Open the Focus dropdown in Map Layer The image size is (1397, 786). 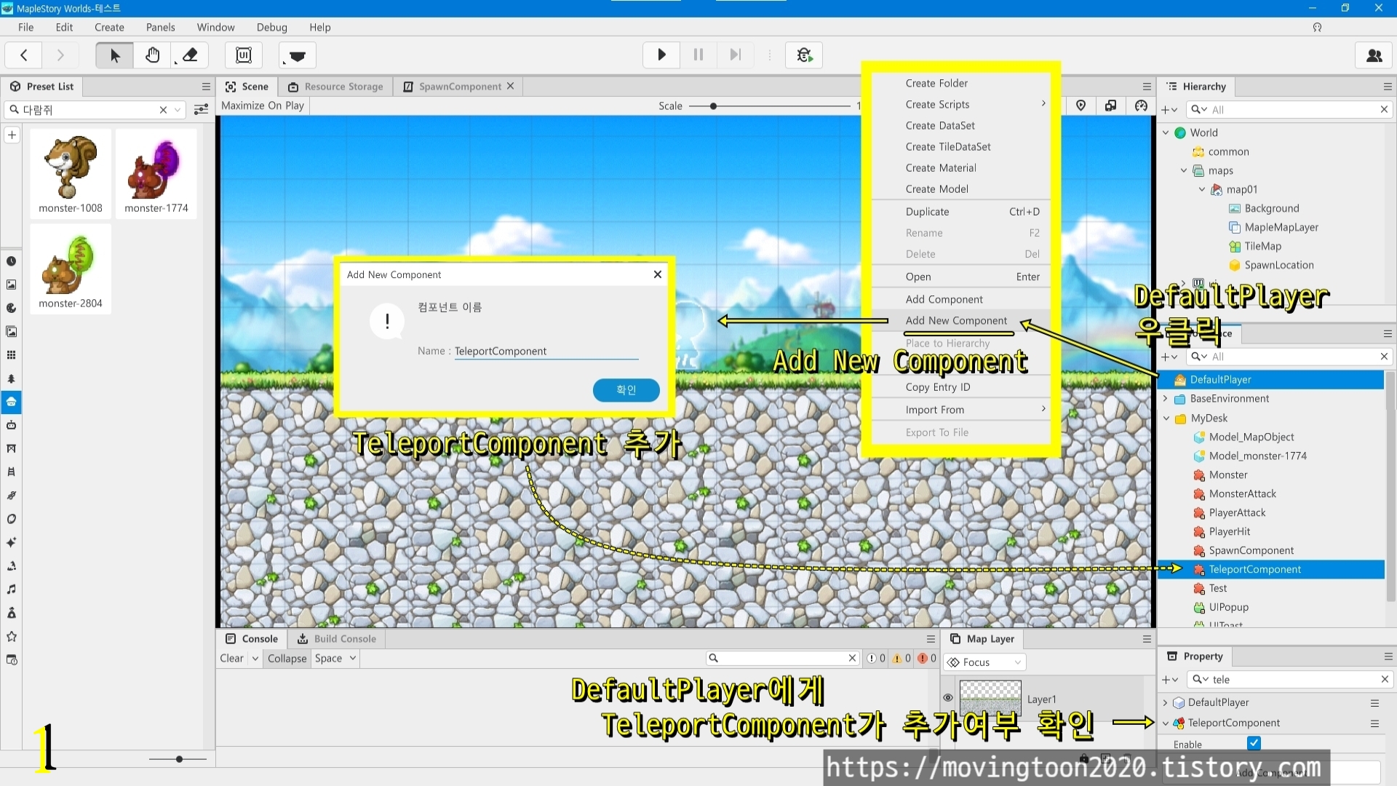coord(984,662)
